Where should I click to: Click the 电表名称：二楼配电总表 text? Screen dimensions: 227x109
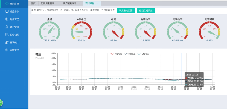pyautogui.click(x=103, y=10)
